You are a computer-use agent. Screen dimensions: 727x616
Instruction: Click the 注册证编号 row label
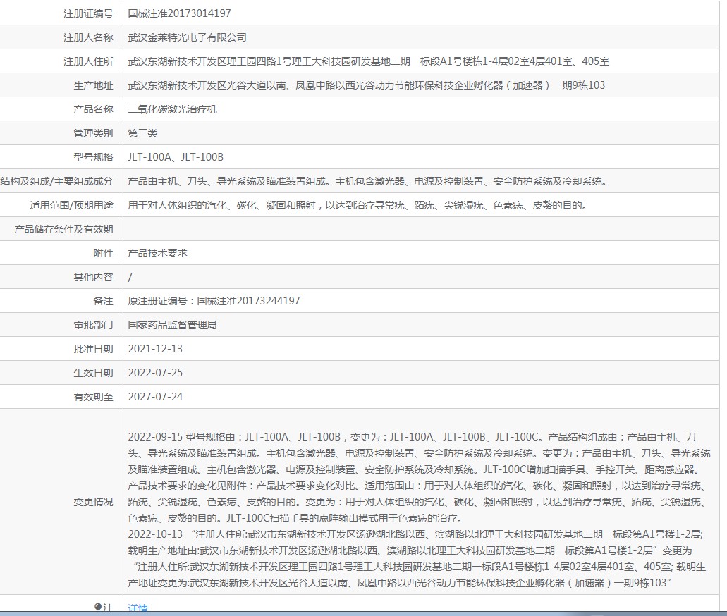point(88,13)
